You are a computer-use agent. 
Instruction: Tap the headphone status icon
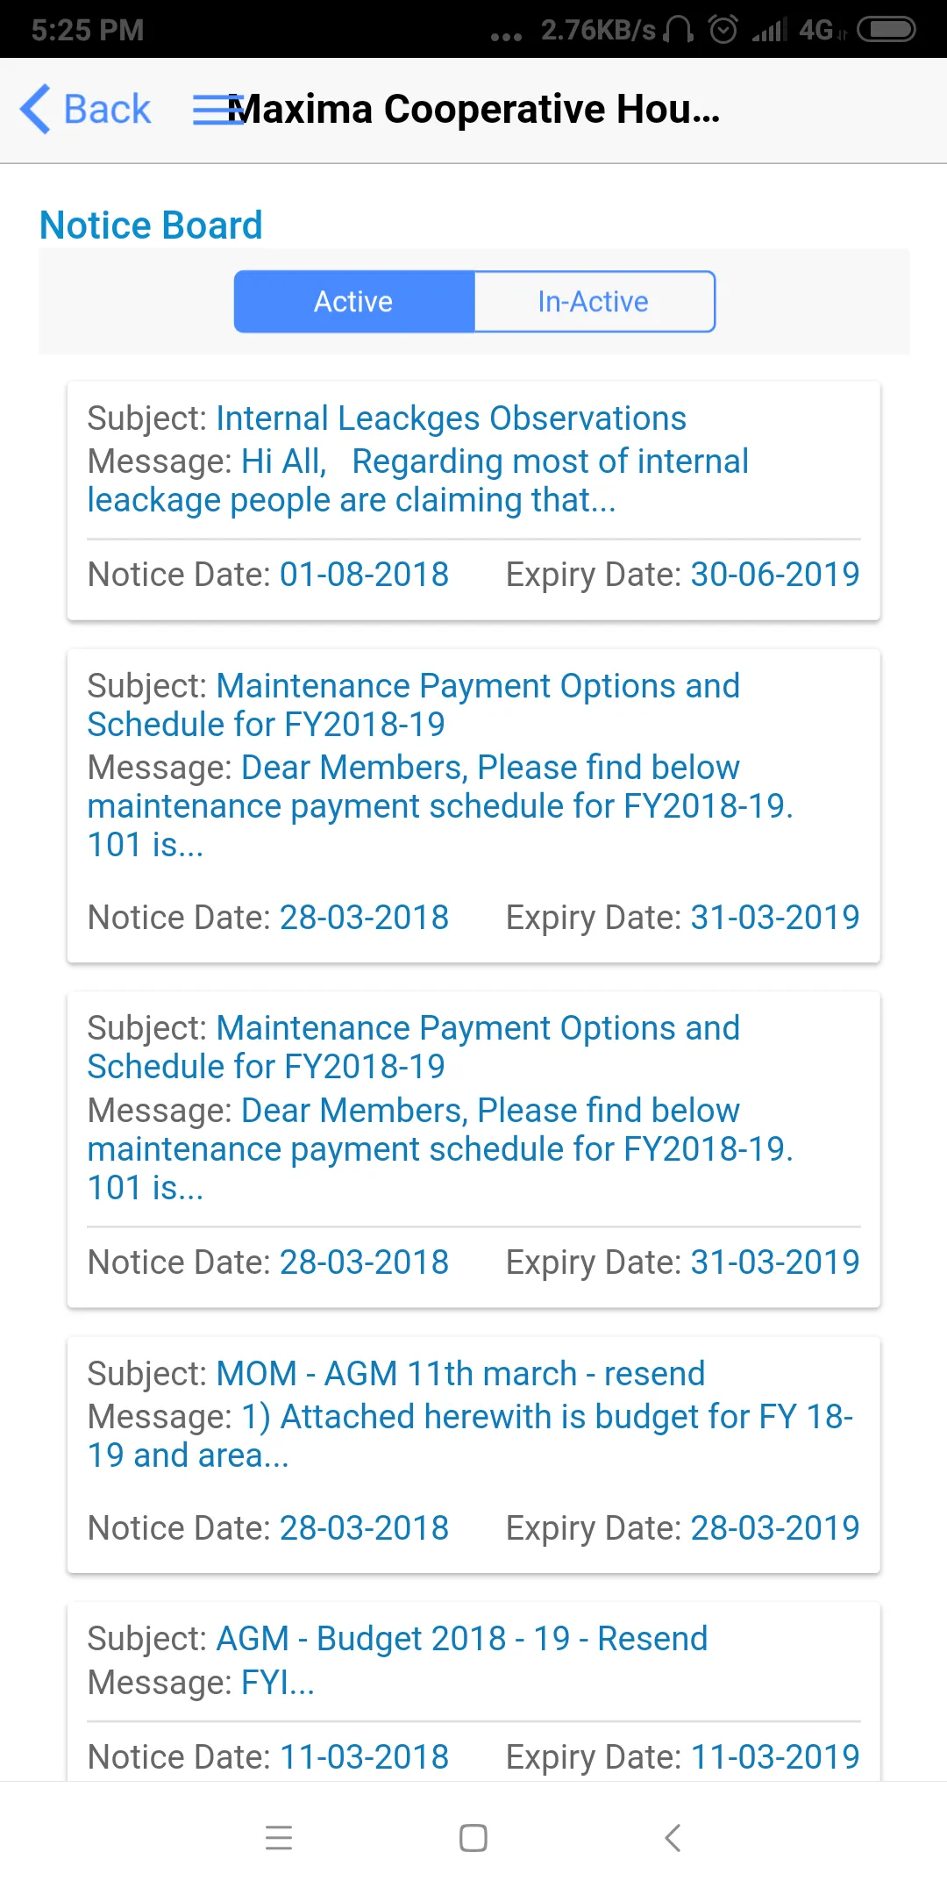[x=678, y=30]
